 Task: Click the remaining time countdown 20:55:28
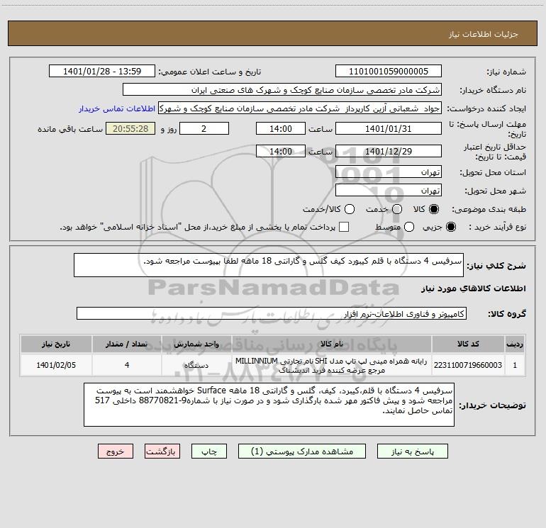[130, 128]
